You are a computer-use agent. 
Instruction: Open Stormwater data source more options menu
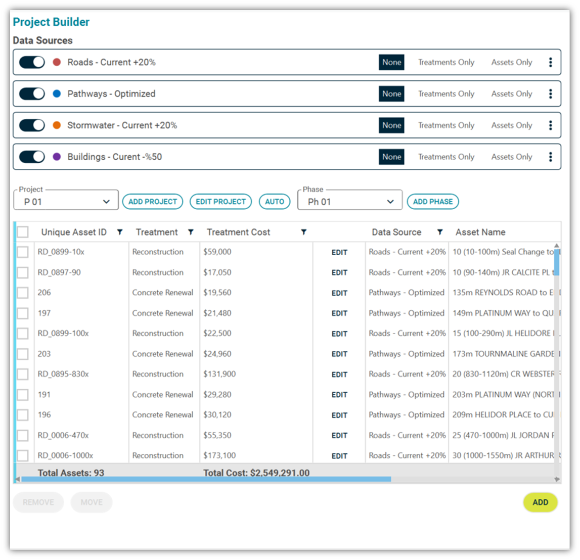click(550, 125)
